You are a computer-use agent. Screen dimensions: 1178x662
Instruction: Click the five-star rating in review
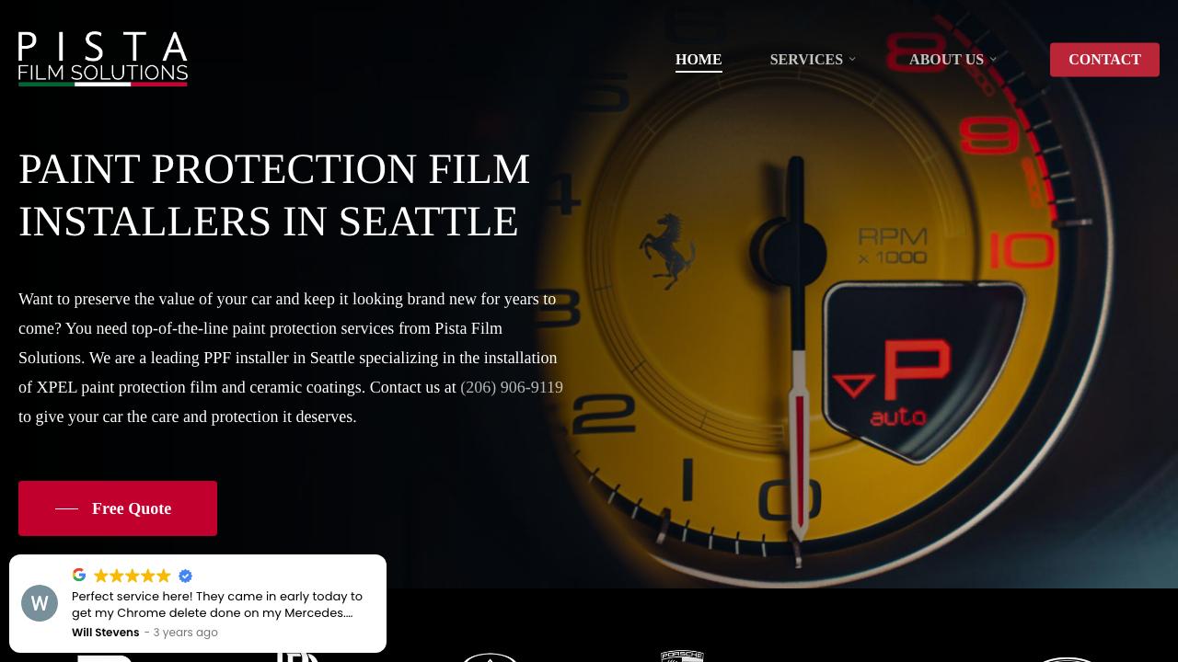133,576
